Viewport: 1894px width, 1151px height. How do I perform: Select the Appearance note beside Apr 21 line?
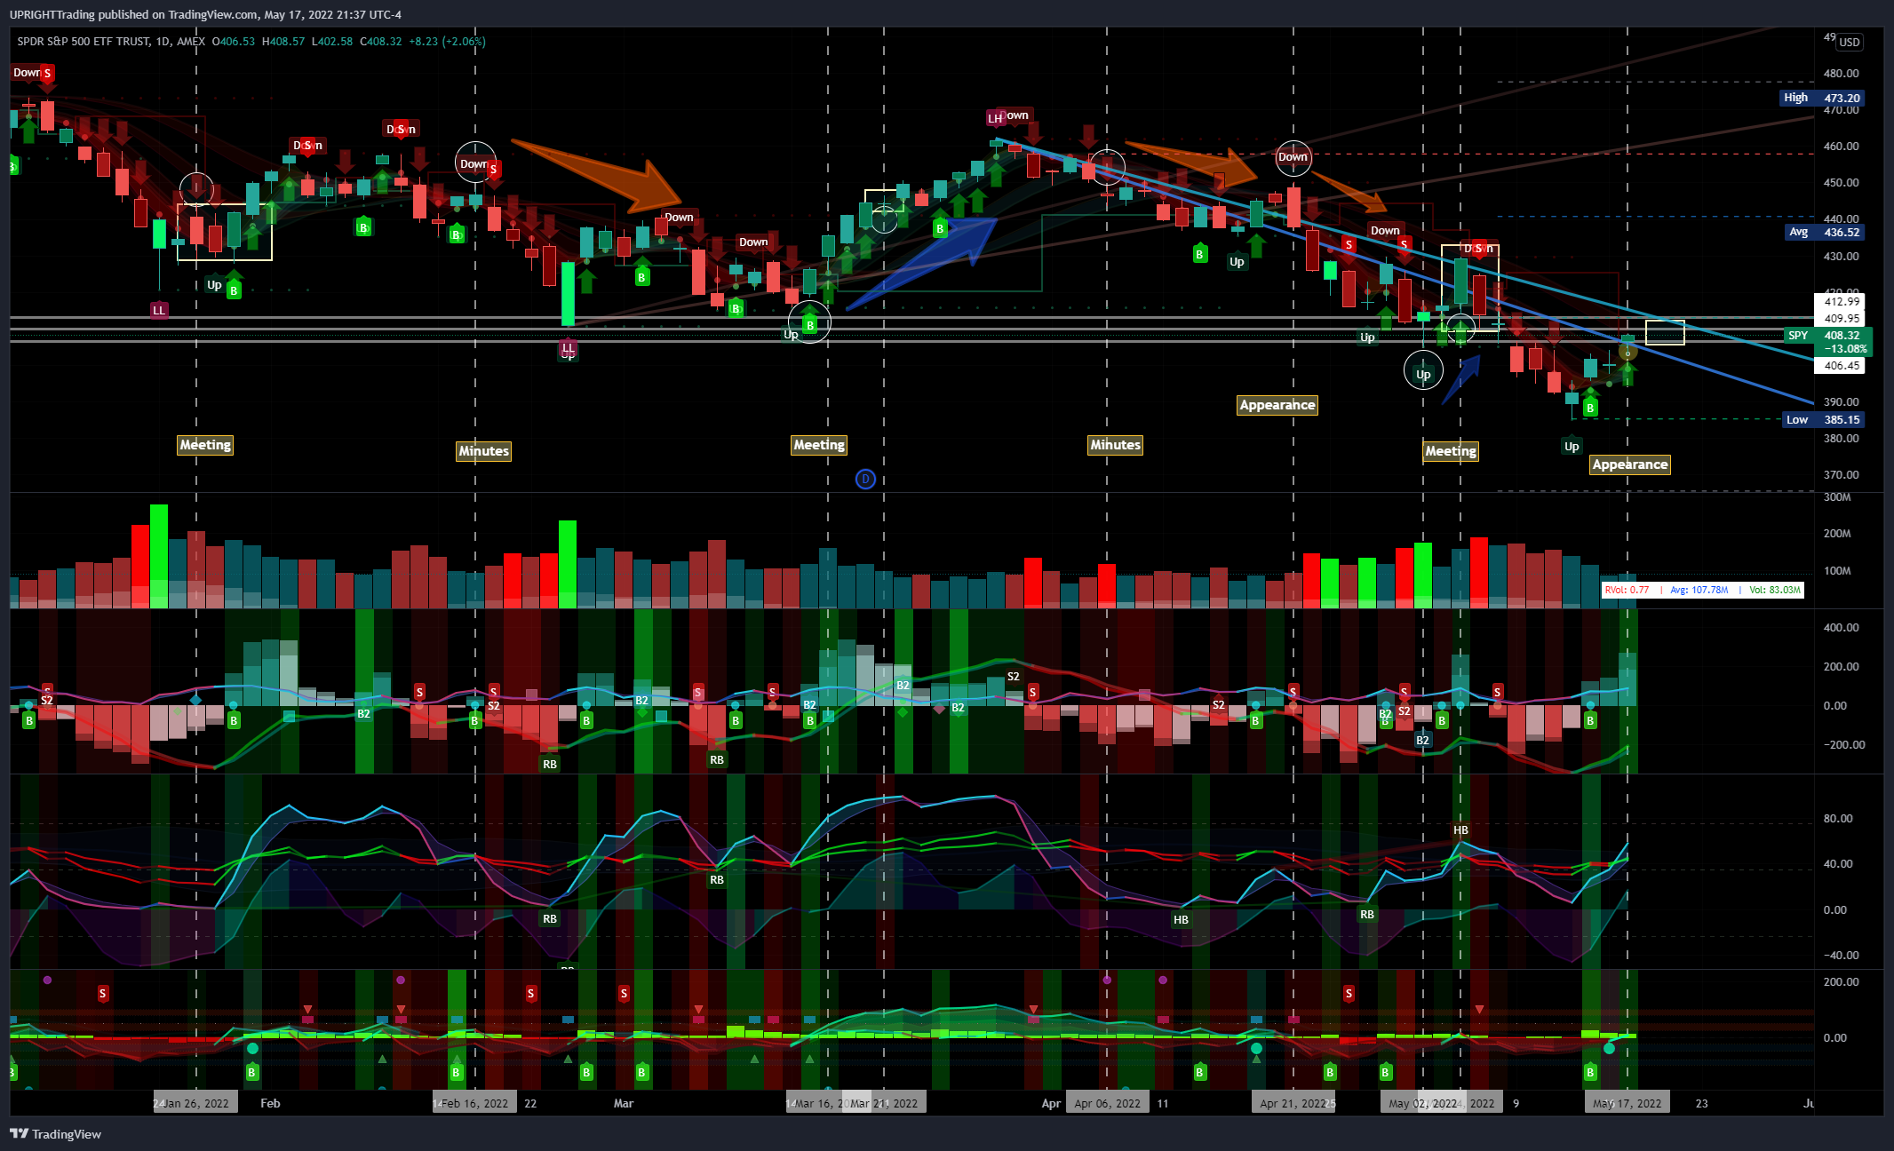click(x=1277, y=405)
